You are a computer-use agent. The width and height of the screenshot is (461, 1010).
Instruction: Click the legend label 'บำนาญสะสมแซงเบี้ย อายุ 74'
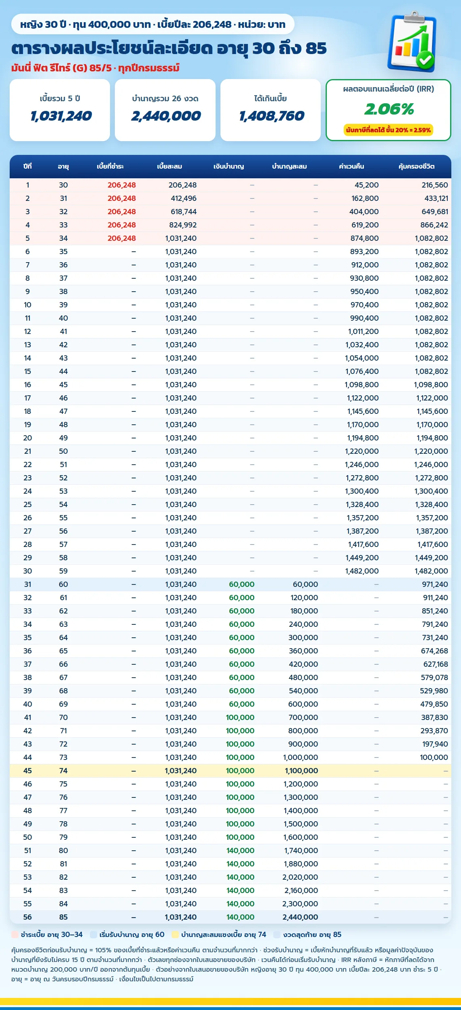coord(224,935)
